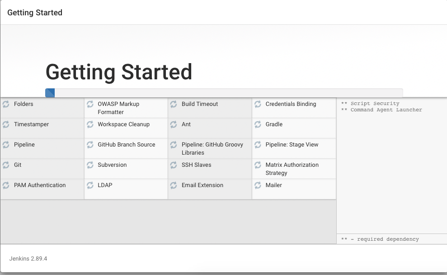Click the sync icon beside SSH Slaves
Viewport: 447px width, 275px height.
174,165
